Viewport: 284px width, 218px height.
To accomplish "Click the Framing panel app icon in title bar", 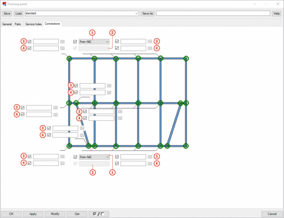I will coord(4,4).
